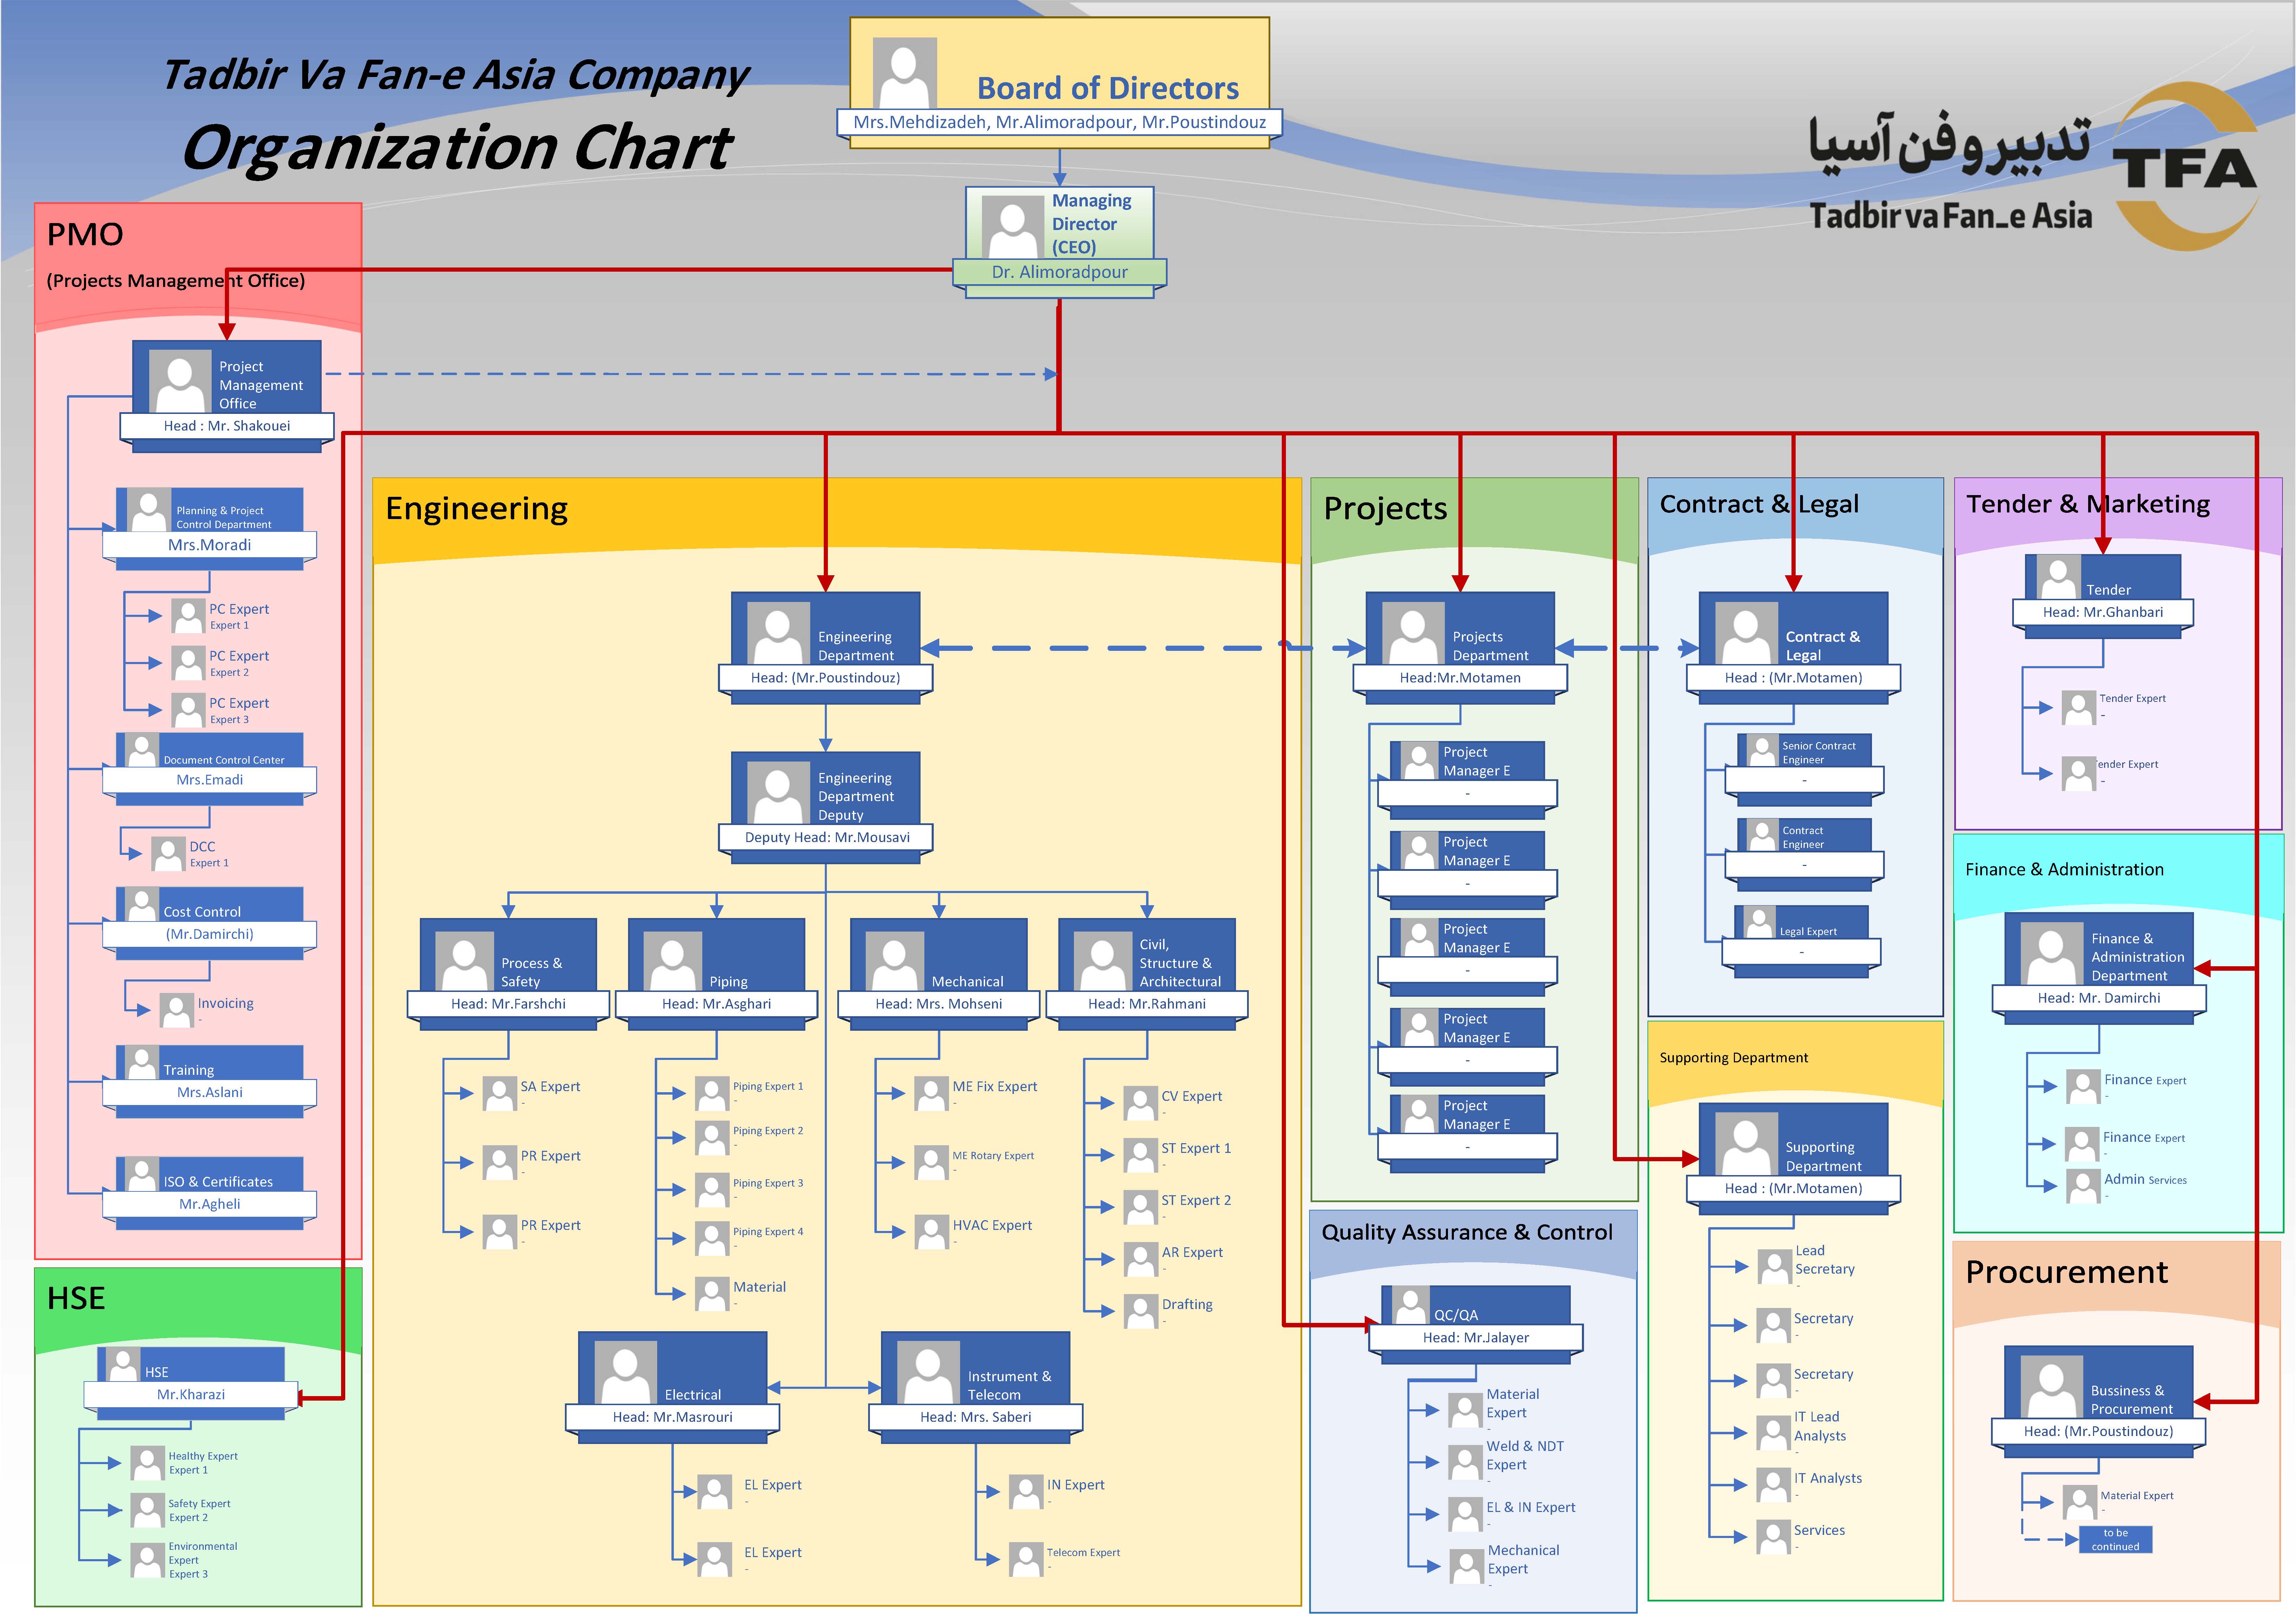
Task: Click the Invoicing person icon
Action: [177, 1010]
